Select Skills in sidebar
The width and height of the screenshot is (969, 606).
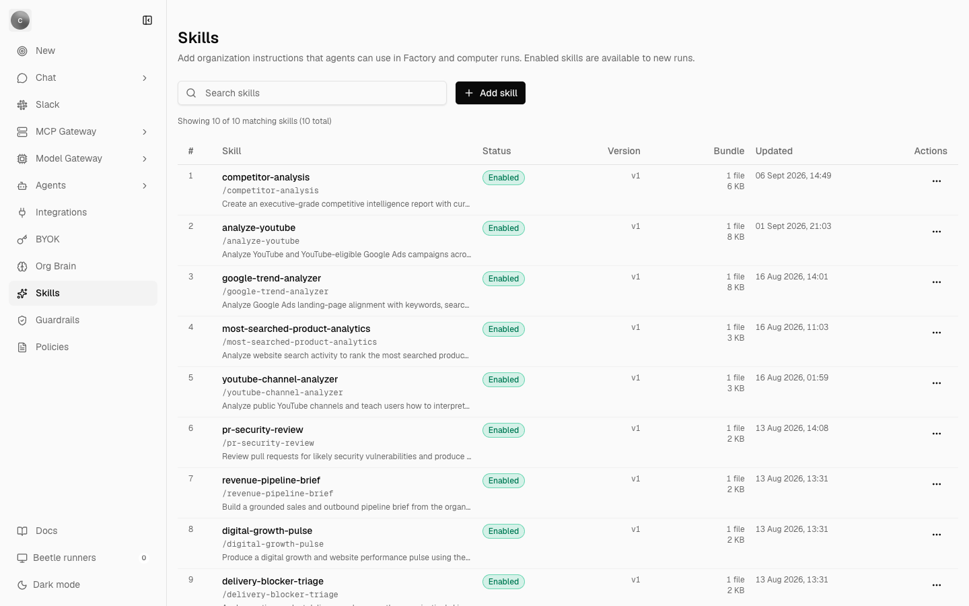click(x=83, y=294)
